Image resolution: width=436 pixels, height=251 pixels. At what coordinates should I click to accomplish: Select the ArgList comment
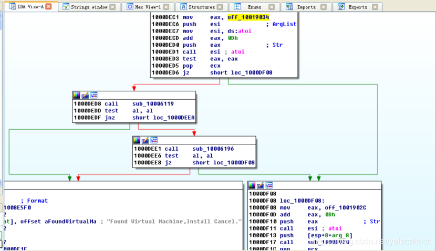point(281,24)
